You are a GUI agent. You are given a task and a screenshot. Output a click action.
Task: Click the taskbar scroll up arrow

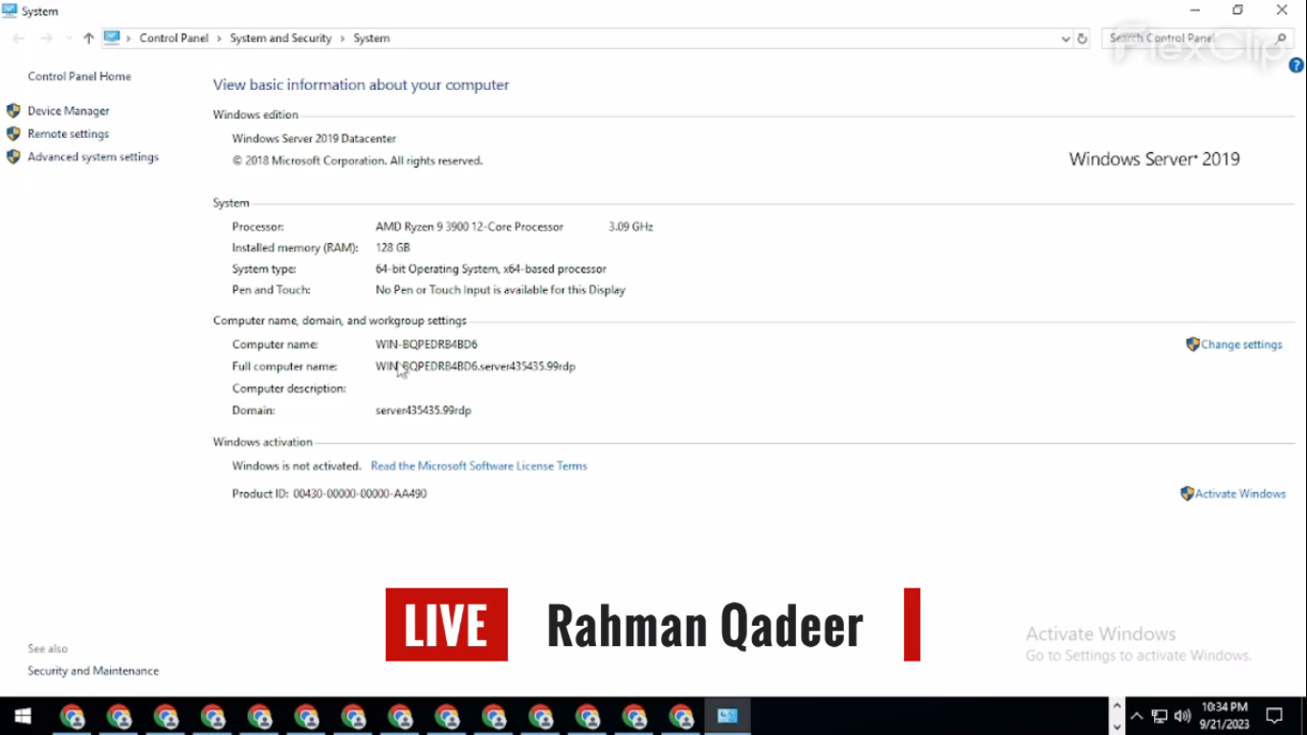pos(1117,705)
